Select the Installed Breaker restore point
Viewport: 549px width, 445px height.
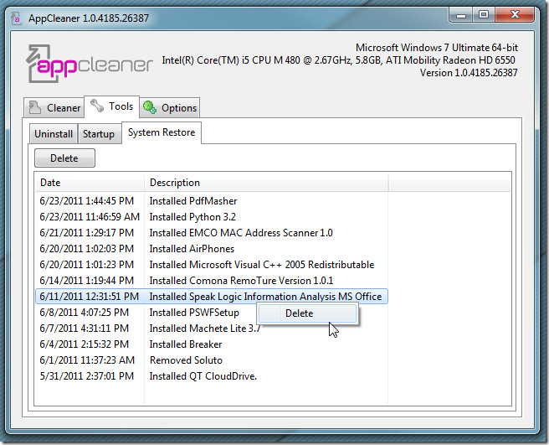[x=212, y=344]
